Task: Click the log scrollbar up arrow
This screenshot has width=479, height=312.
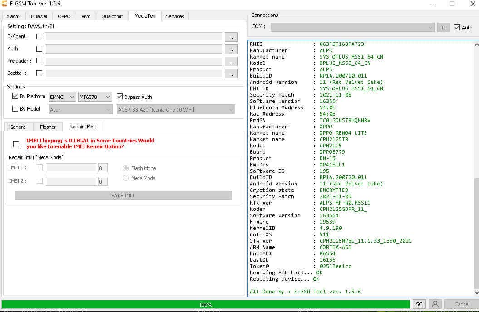Action: (476, 44)
